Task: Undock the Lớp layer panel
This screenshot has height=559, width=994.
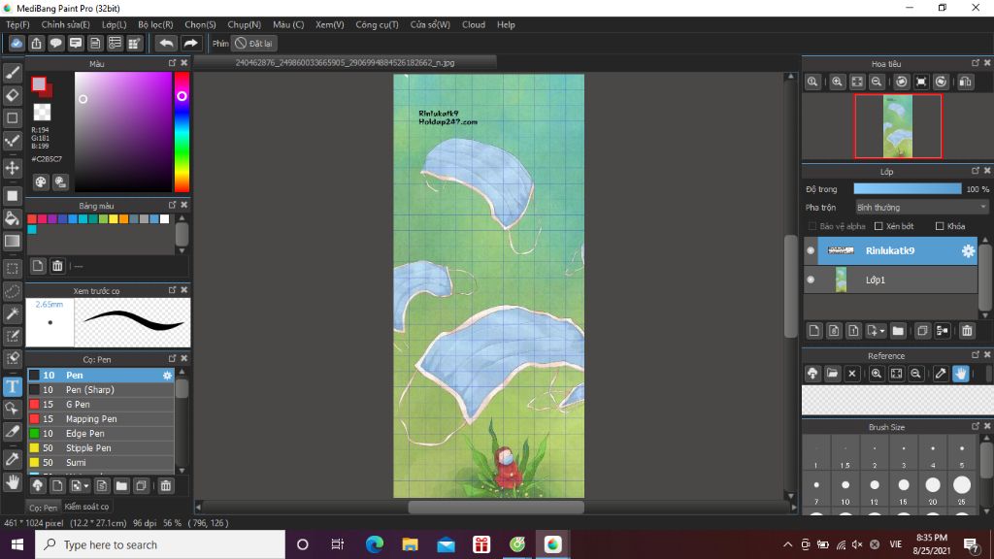Action: 975,171
